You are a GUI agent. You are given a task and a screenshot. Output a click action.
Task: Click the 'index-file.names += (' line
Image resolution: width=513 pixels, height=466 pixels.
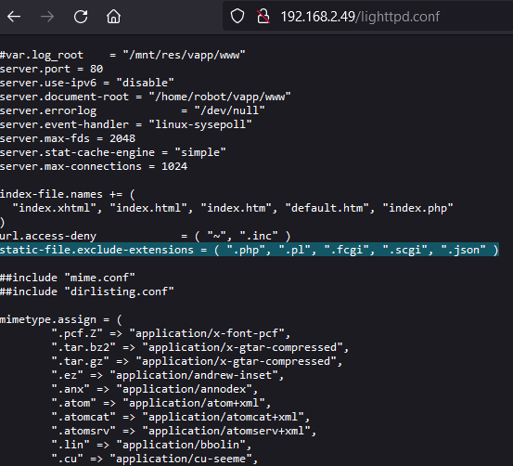coord(68,194)
